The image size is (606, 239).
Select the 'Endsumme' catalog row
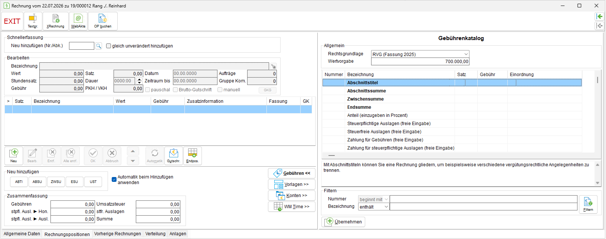452,107
